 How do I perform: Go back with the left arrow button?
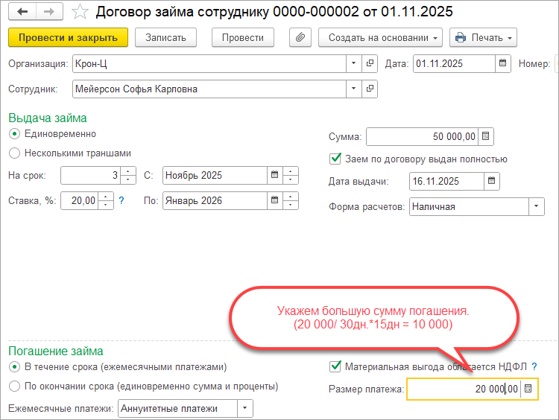tap(22, 12)
